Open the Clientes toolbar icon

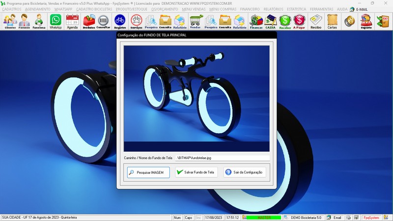pyautogui.click(x=10, y=22)
